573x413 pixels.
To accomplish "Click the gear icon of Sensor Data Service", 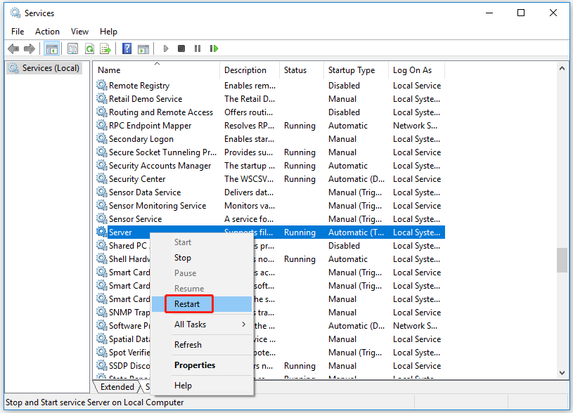I will click(x=101, y=192).
